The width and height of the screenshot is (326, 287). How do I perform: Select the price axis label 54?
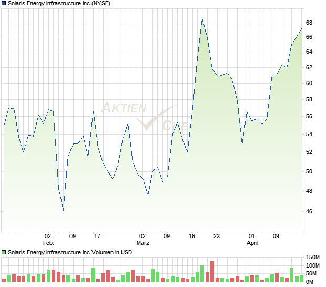(x=309, y=134)
